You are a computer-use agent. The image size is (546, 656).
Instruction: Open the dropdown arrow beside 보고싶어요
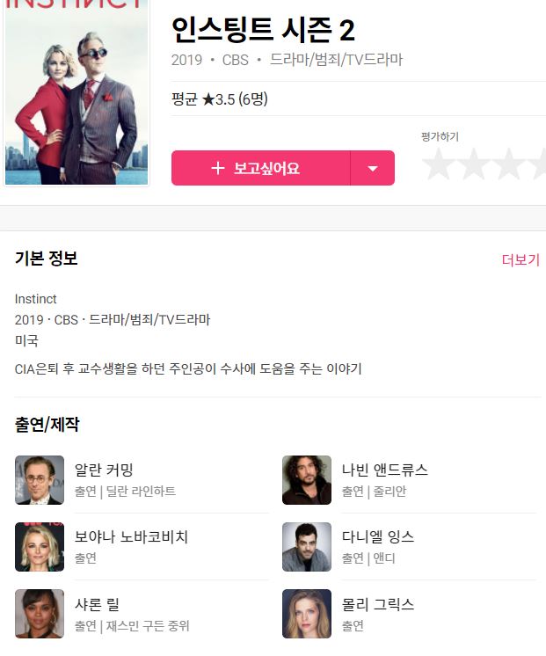coord(373,168)
